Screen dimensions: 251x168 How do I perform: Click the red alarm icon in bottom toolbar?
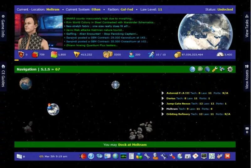pos(83,156)
